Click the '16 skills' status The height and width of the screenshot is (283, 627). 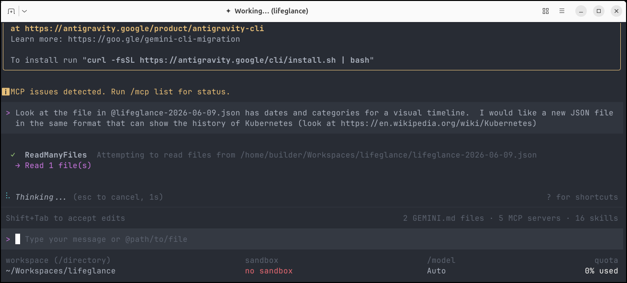coord(596,218)
